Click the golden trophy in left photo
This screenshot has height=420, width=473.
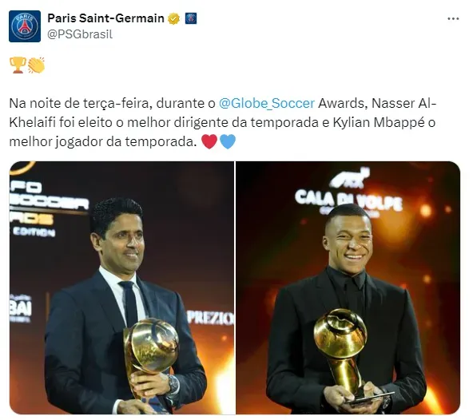150,359
